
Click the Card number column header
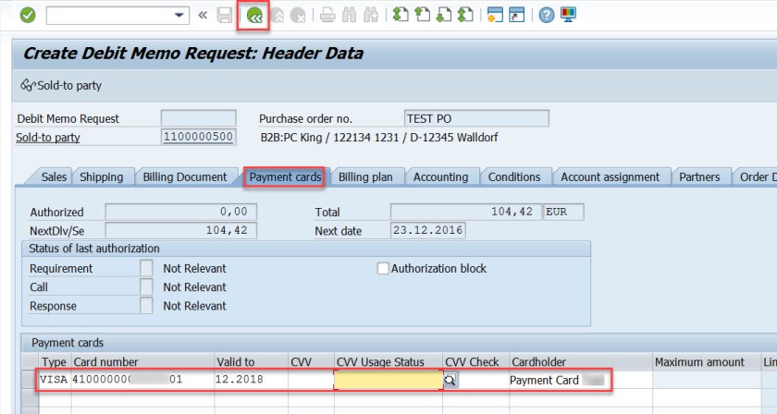pyautogui.click(x=142, y=362)
